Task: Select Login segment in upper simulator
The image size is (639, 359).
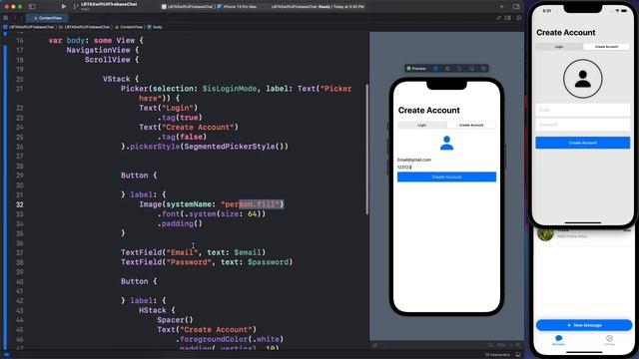Action: [559, 47]
